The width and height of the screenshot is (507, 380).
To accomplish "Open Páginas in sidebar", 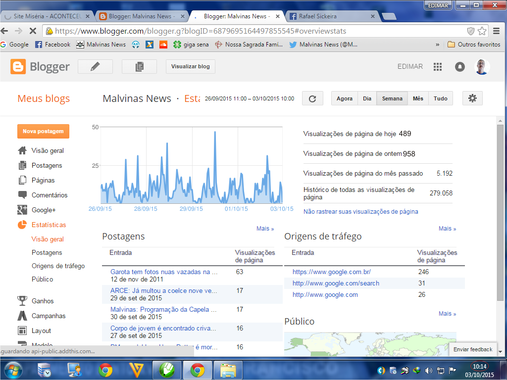I will pos(43,180).
